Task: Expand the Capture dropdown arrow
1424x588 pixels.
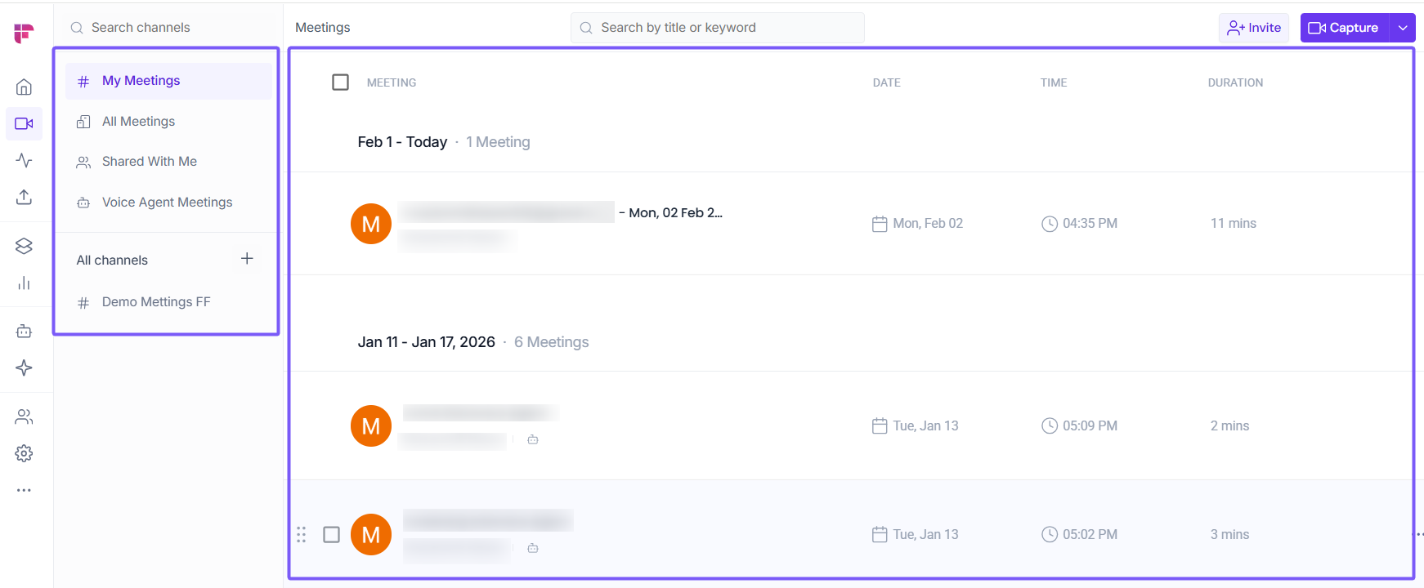Action: (x=1403, y=28)
